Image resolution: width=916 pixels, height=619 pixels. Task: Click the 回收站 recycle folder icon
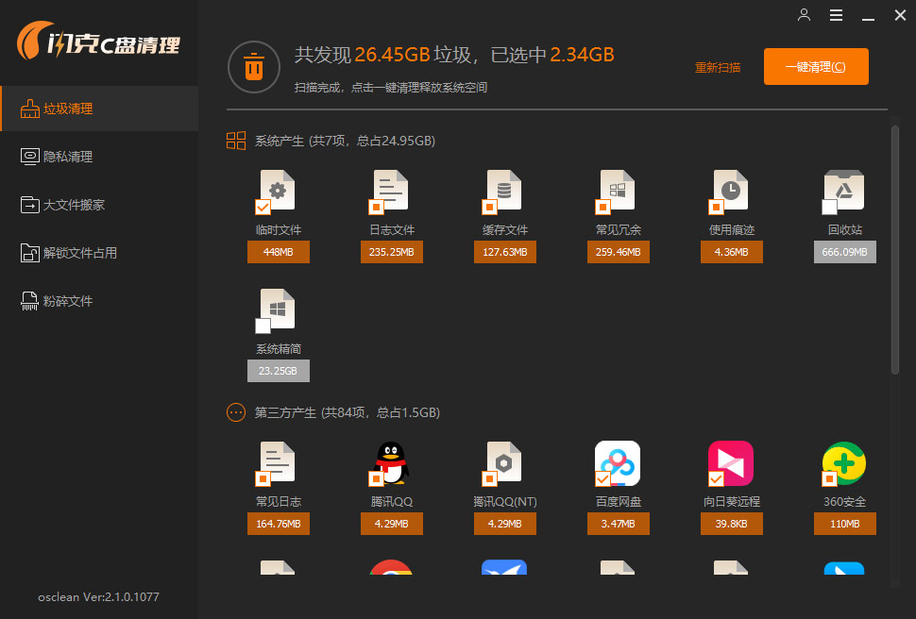pos(844,190)
